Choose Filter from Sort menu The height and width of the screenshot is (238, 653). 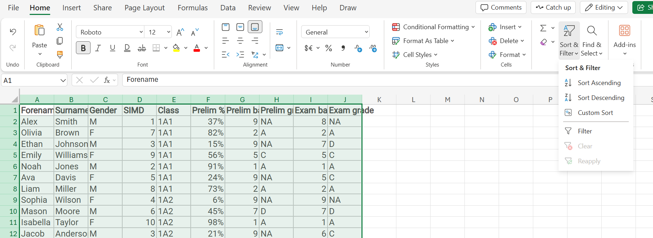point(596,131)
